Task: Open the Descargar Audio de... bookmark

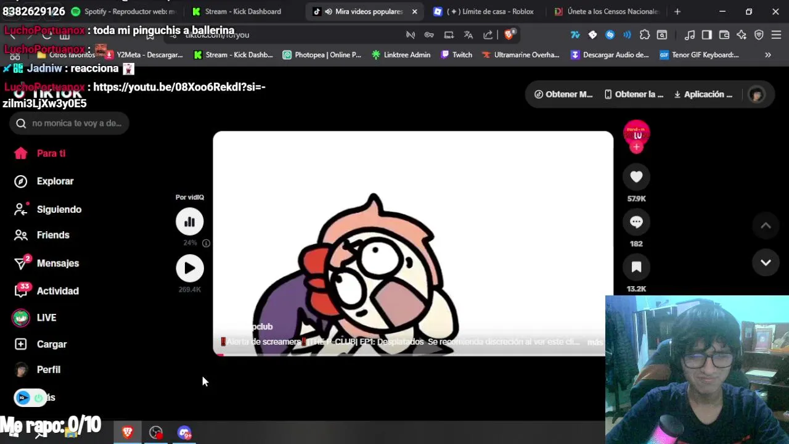Action: tap(610, 55)
